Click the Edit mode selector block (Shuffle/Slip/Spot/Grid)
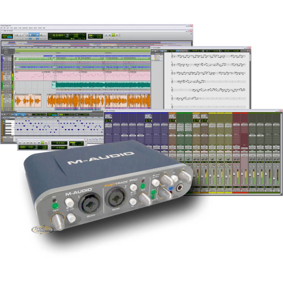 (7, 36)
